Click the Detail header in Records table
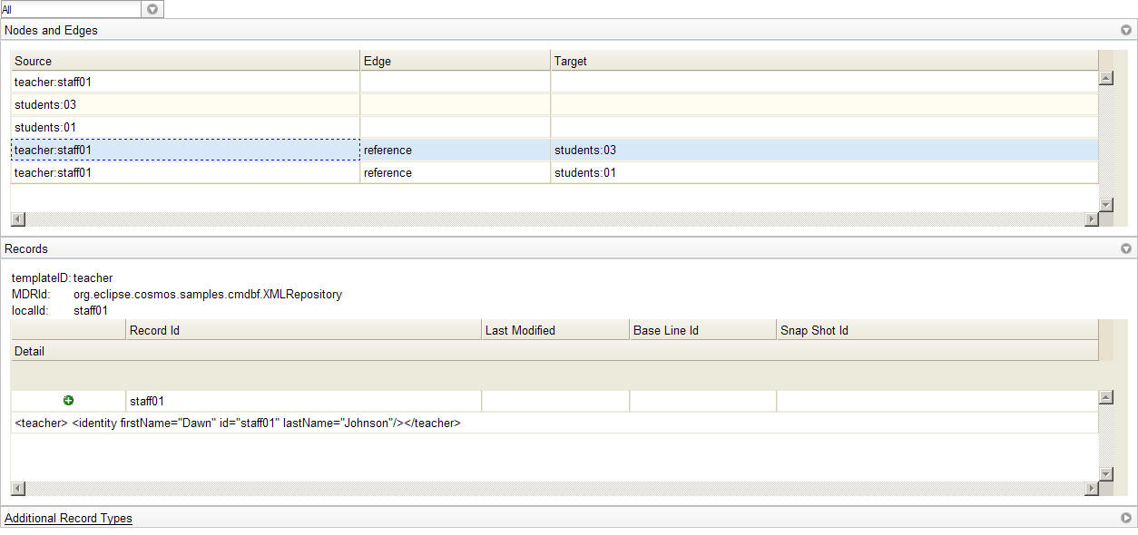 (x=554, y=351)
